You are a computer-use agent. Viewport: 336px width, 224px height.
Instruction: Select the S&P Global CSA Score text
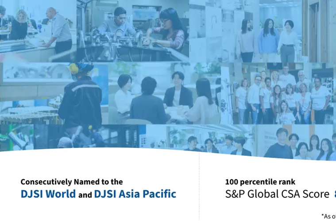pos(277,194)
